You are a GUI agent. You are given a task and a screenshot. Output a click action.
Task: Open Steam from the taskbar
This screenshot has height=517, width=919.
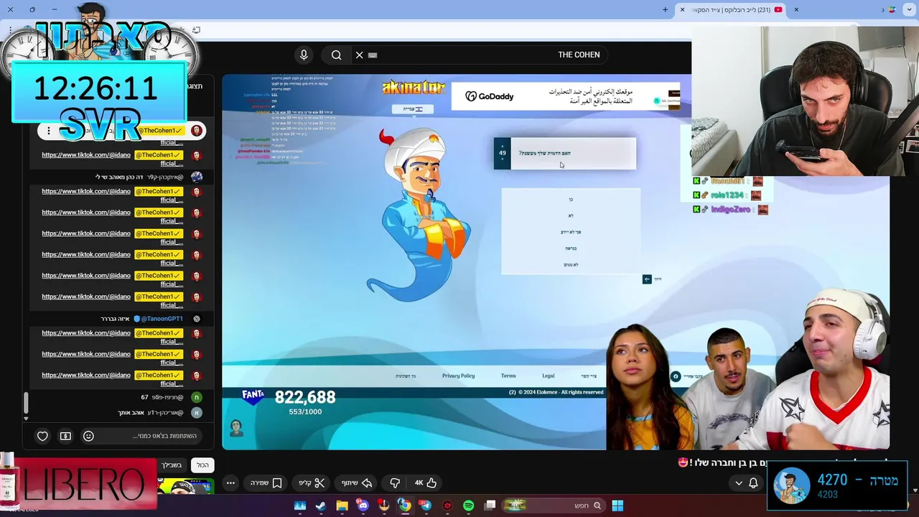pyautogui.click(x=321, y=506)
